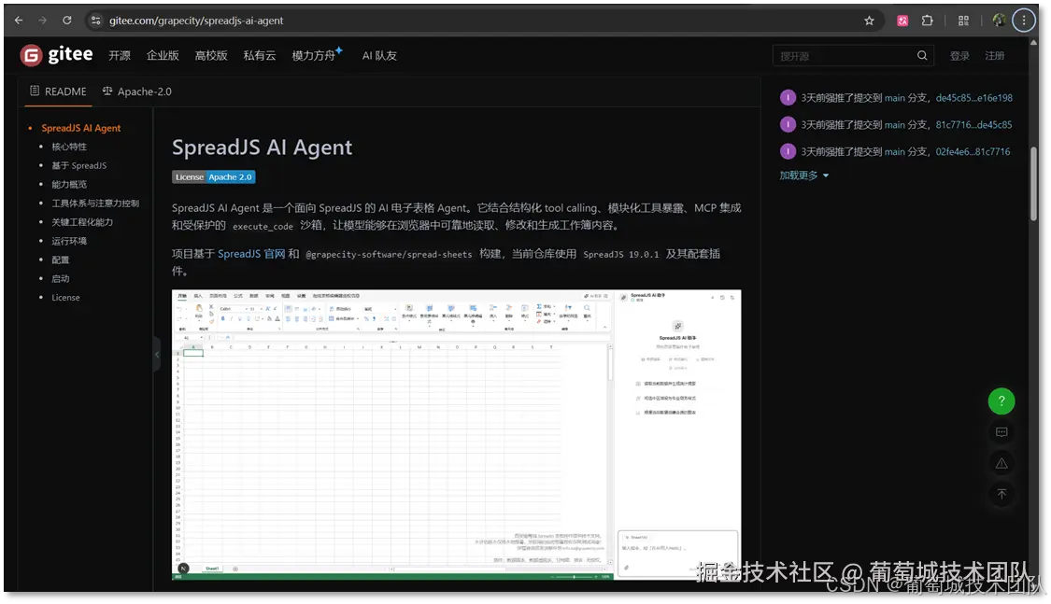Click the README search magnifier icon
Viewport: 1051px width, 604px height.
pyautogui.click(x=921, y=55)
